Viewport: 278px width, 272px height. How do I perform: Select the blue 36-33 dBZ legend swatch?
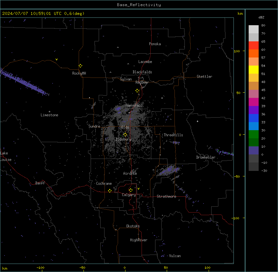click(253, 118)
